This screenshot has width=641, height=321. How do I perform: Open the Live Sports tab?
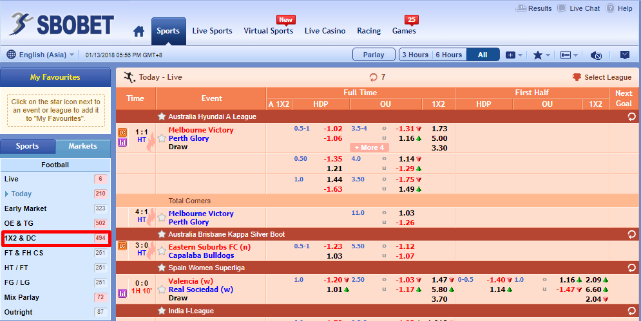[212, 31]
